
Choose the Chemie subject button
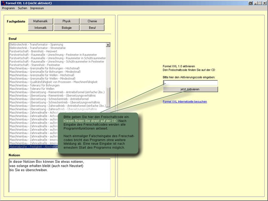click(92, 21)
